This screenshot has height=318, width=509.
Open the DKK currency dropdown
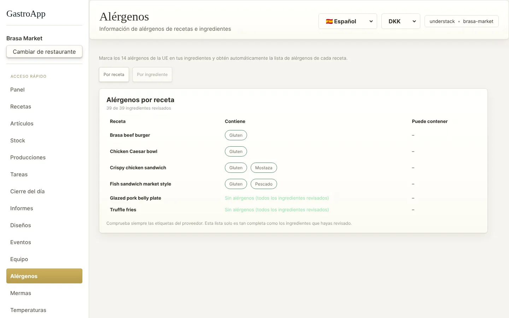click(400, 21)
